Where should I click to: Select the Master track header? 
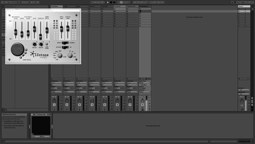click(x=244, y=6)
